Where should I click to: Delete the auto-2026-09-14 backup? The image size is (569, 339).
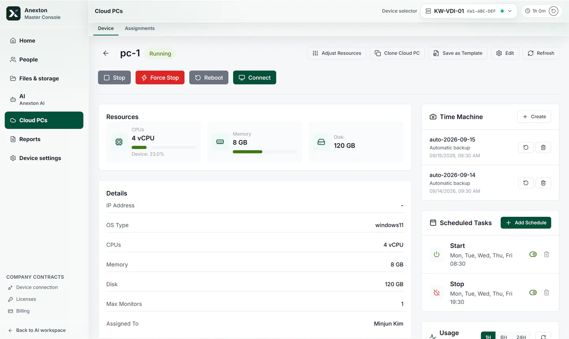click(x=543, y=183)
